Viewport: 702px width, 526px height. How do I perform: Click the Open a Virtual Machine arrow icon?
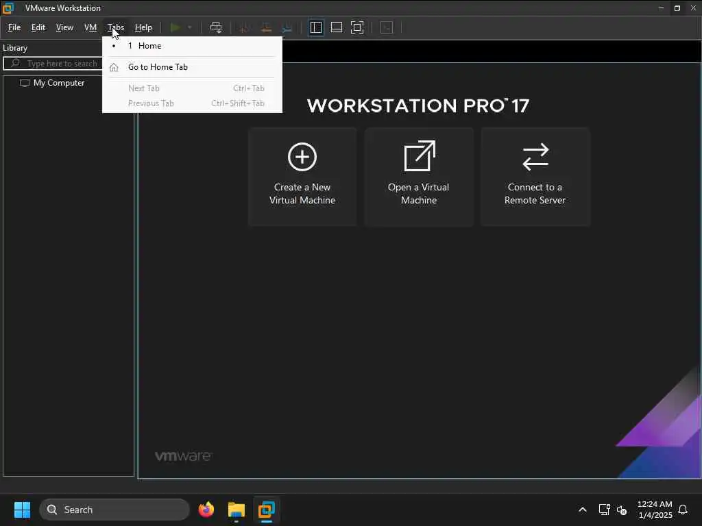click(420, 156)
